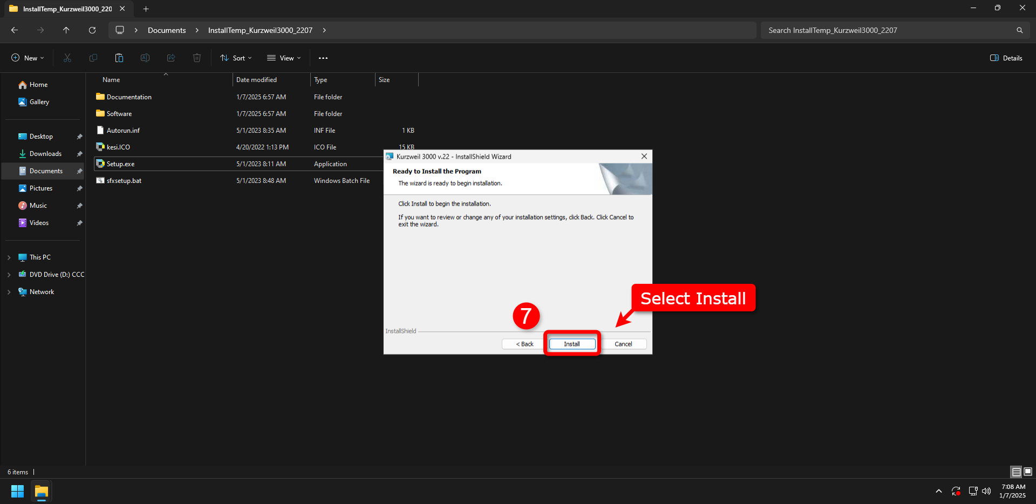Image resolution: width=1036 pixels, height=504 pixels.
Task: Click the Share toolbar icon
Action: tap(171, 58)
